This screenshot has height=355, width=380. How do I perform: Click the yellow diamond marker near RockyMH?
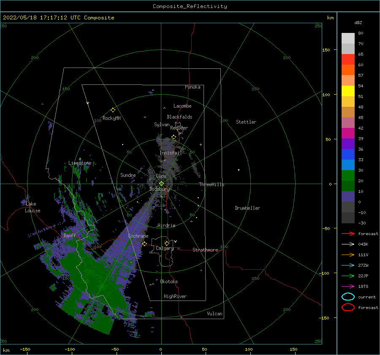[x=113, y=110]
